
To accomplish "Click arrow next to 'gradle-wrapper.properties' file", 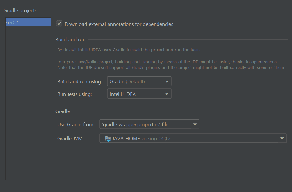I will coord(195,124).
